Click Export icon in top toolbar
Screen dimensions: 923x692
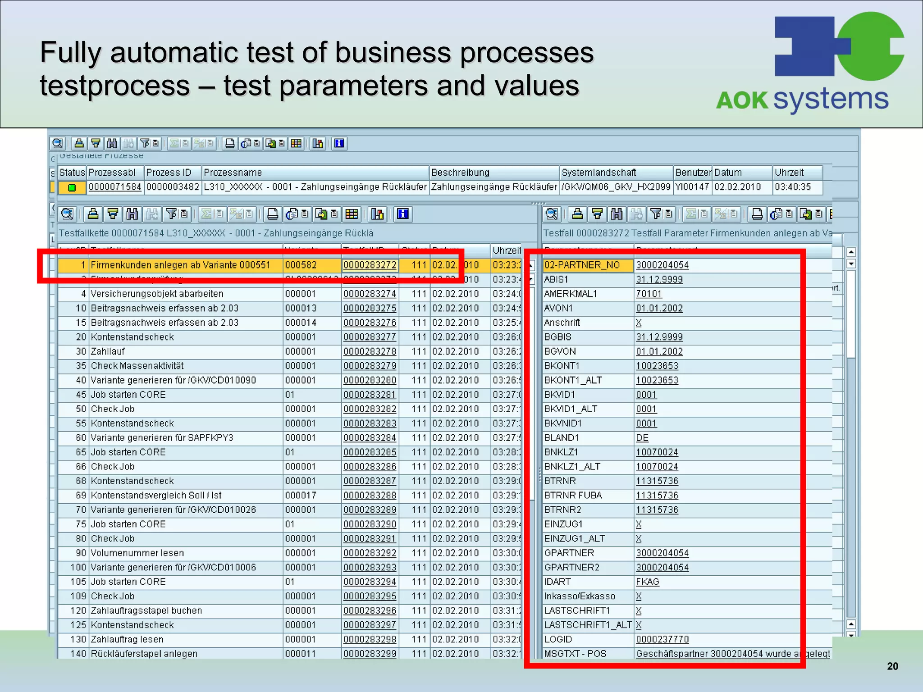click(x=271, y=143)
